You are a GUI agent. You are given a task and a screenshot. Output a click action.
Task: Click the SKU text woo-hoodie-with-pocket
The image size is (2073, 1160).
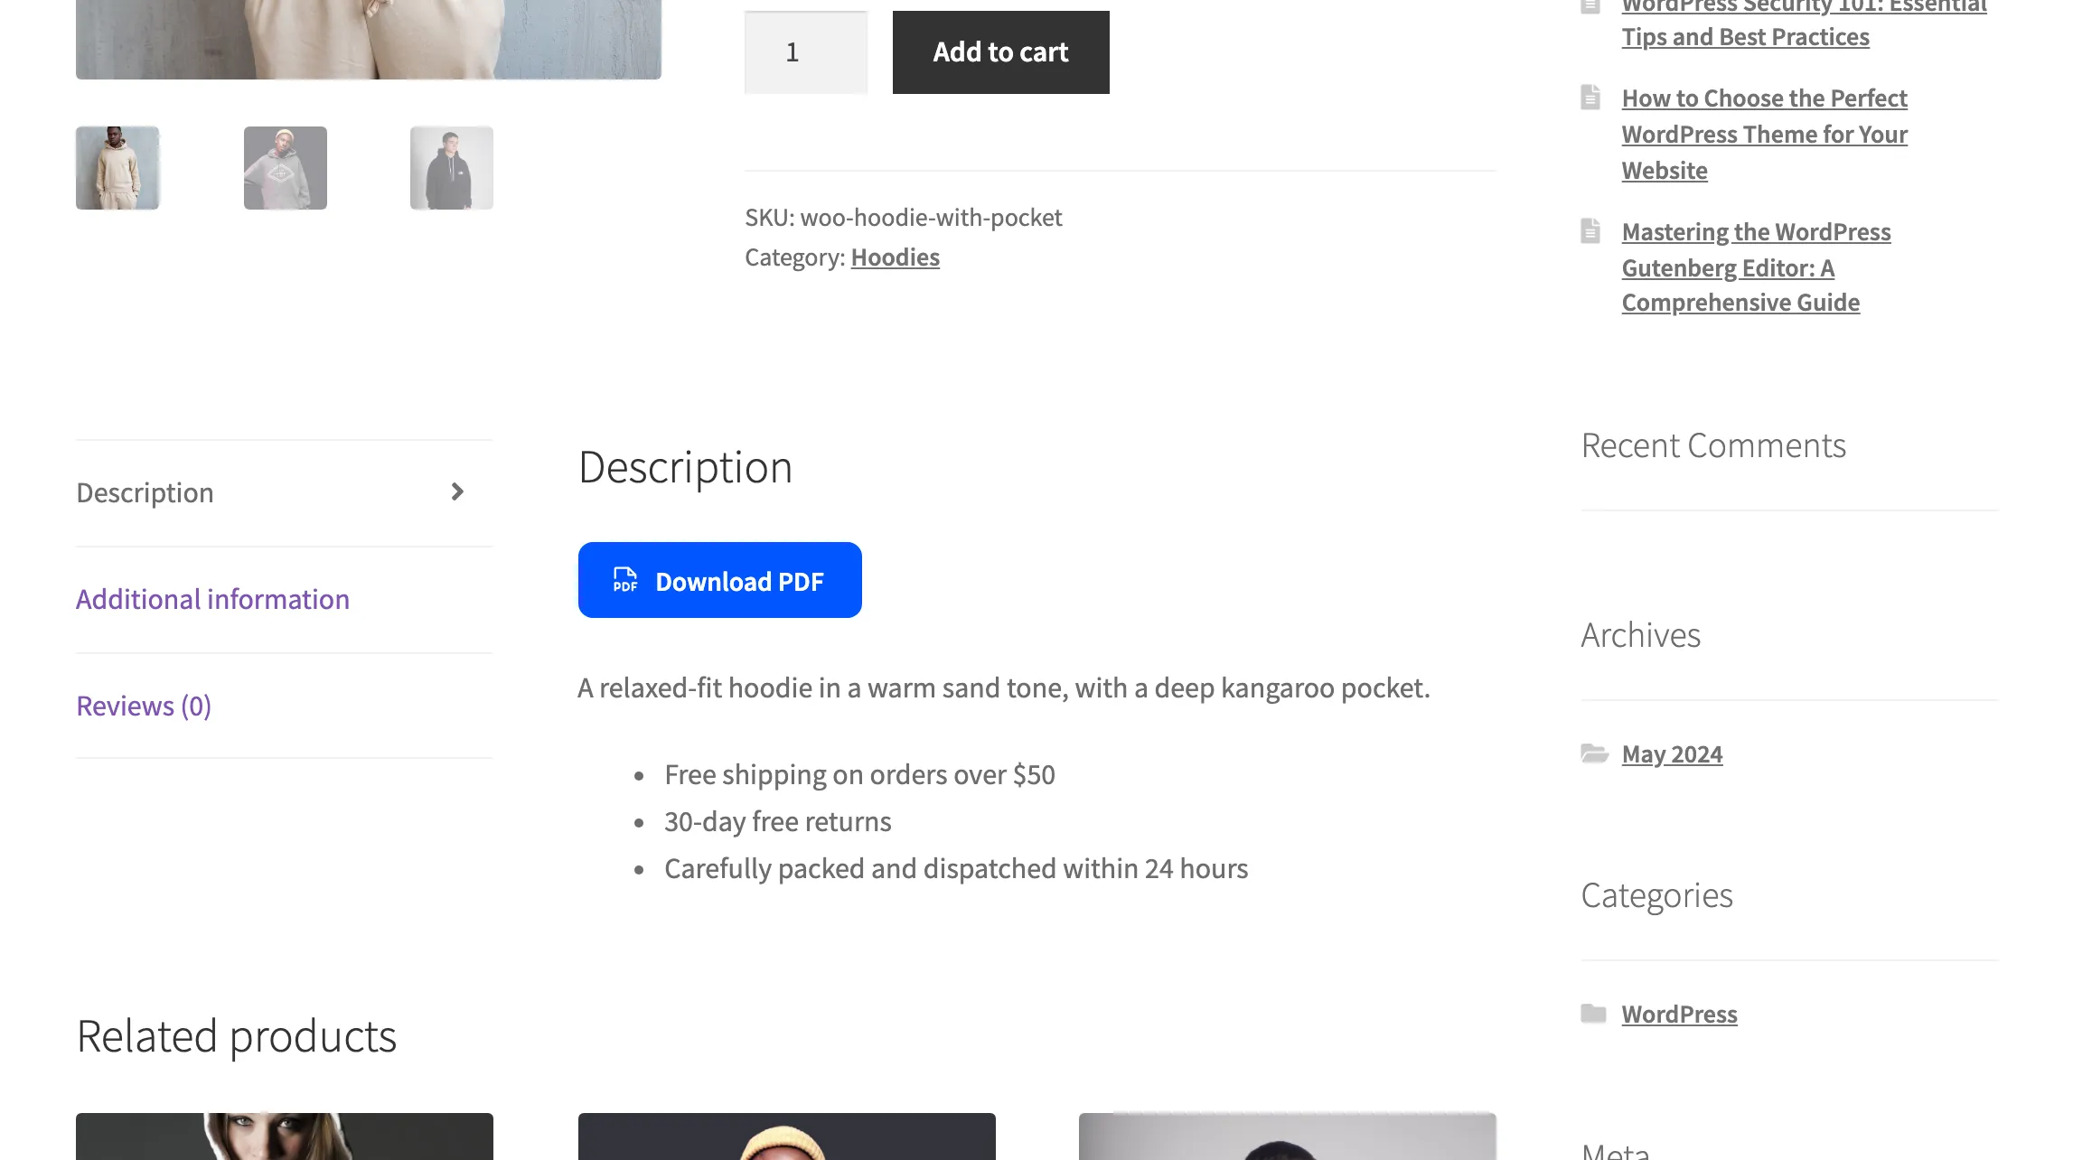pos(931,218)
